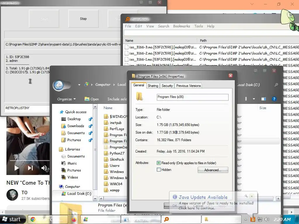Switch to the Security tab in Properties
The width and height of the screenshot is (299, 224).
167,86
